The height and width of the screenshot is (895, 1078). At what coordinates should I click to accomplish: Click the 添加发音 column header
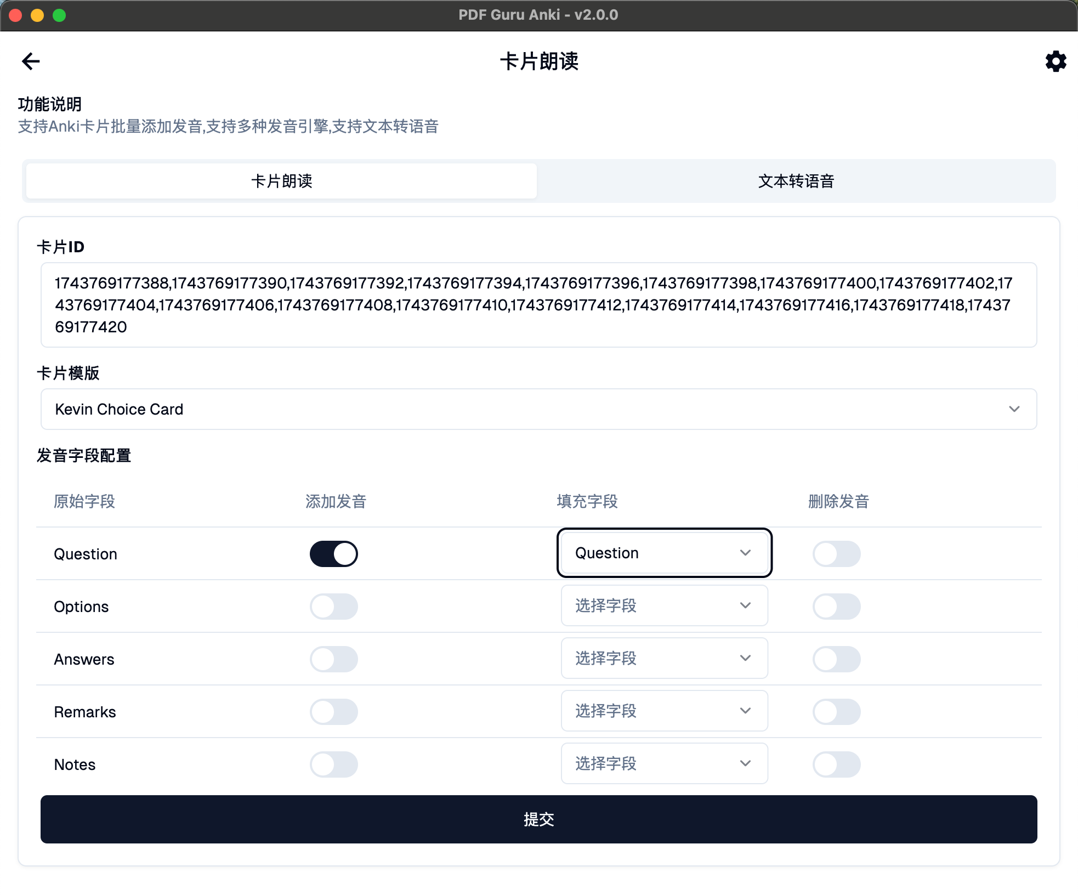click(x=336, y=501)
